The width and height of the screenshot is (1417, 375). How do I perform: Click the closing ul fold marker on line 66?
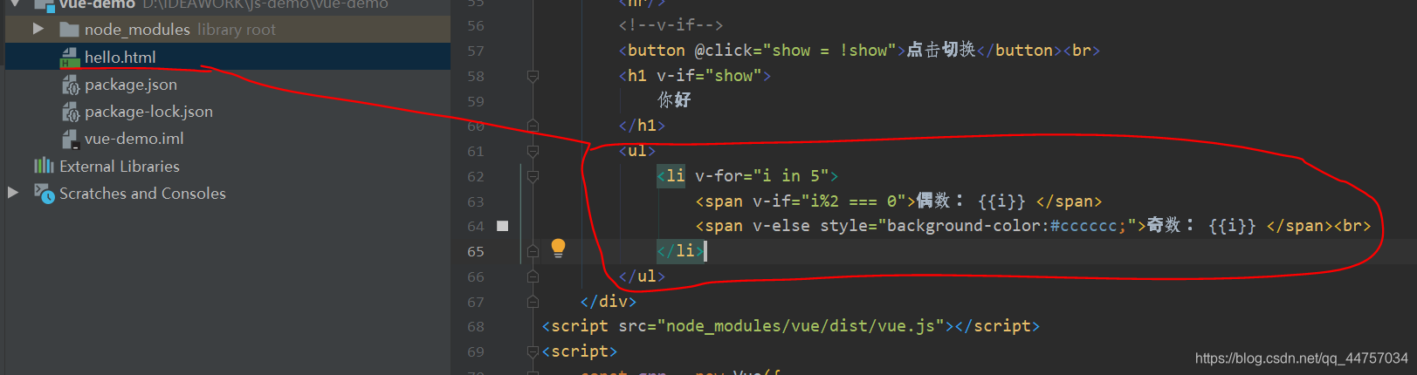pyautogui.click(x=533, y=277)
